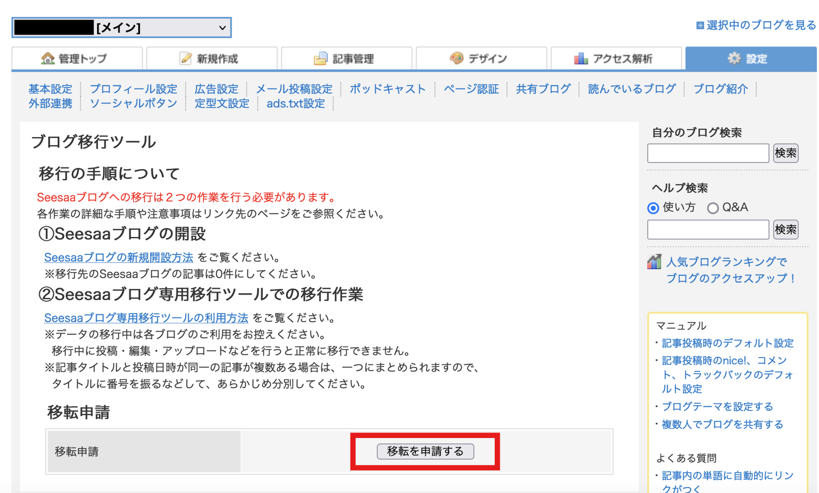Open 記事投稿時のデフォルト設定 manual link

(x=727, y=343)
